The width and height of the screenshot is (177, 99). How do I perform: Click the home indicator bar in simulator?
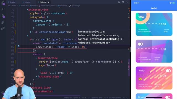point(154,98)
